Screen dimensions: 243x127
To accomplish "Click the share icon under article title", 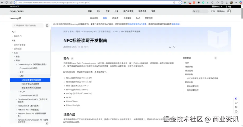I will coord(170,47).
